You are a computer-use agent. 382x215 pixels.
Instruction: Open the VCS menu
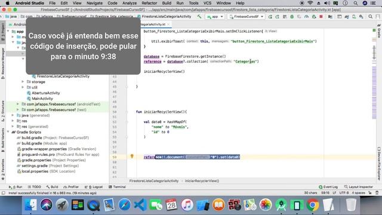click(207, 3)
